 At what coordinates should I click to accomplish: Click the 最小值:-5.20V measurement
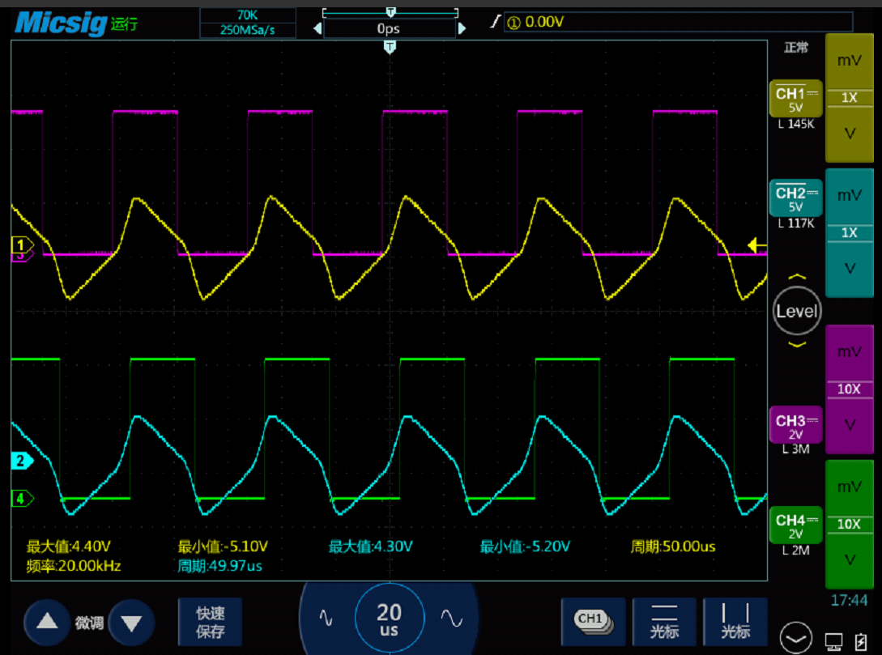(x=525, y=547)
